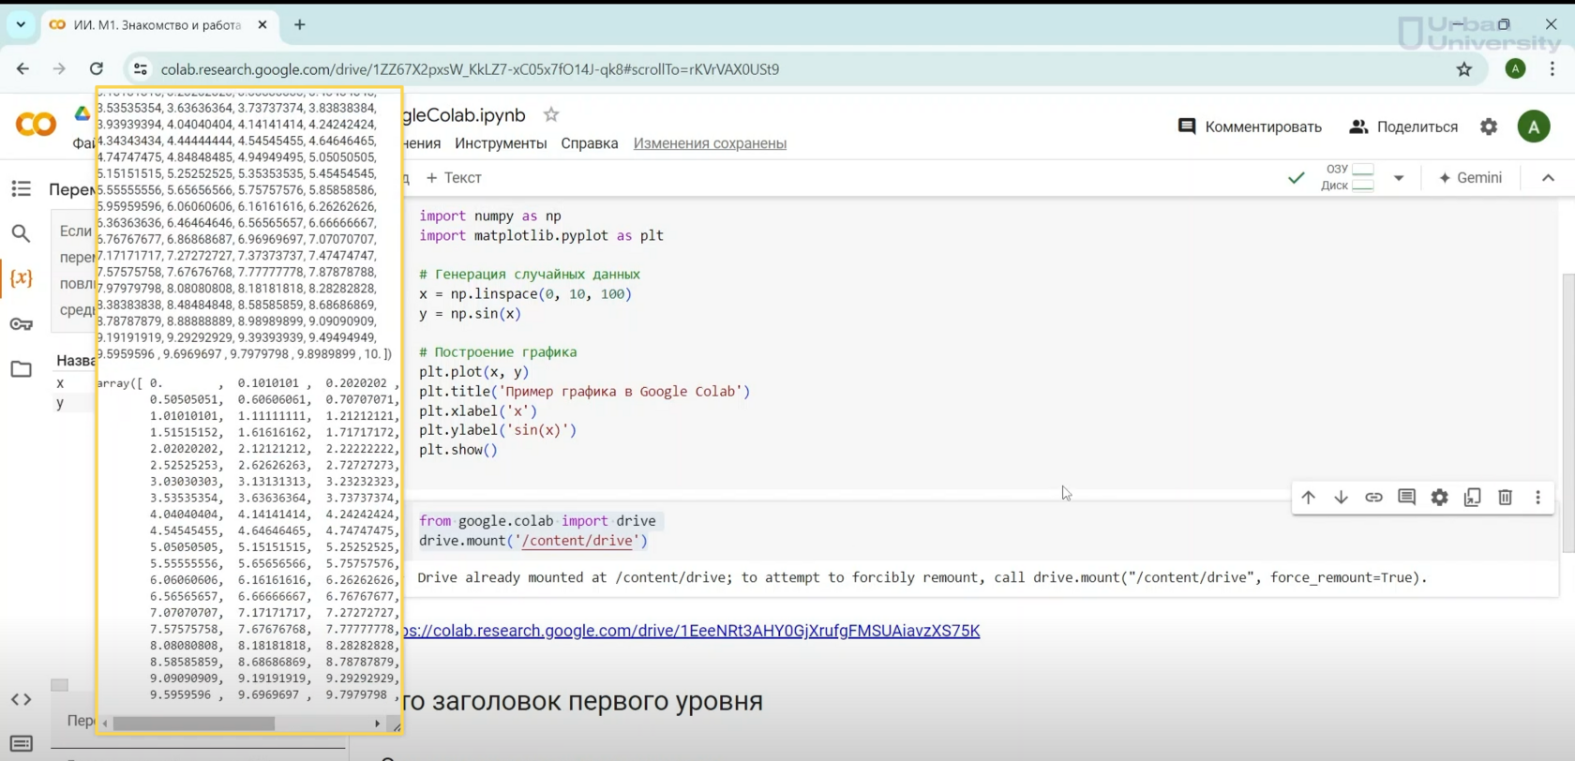The image size is (1575, 761).
Task: Move the selected cell up
Action: click(x=1308, y=498)
